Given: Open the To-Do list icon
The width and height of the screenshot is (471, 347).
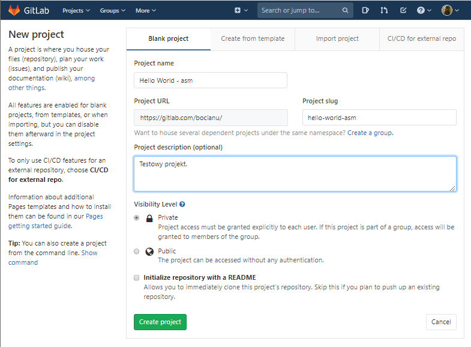Looking at the screenshot, I should tap(403, 10).
